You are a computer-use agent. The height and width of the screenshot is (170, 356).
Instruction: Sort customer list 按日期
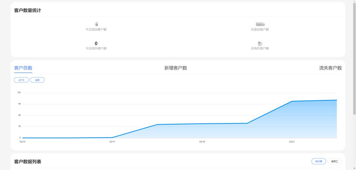(318, 161)
